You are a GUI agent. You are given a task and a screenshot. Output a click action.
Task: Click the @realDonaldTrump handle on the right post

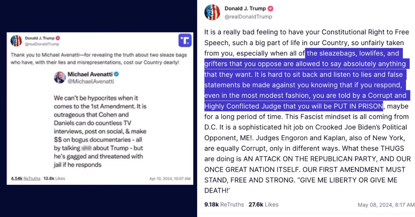tap(248, 16)
